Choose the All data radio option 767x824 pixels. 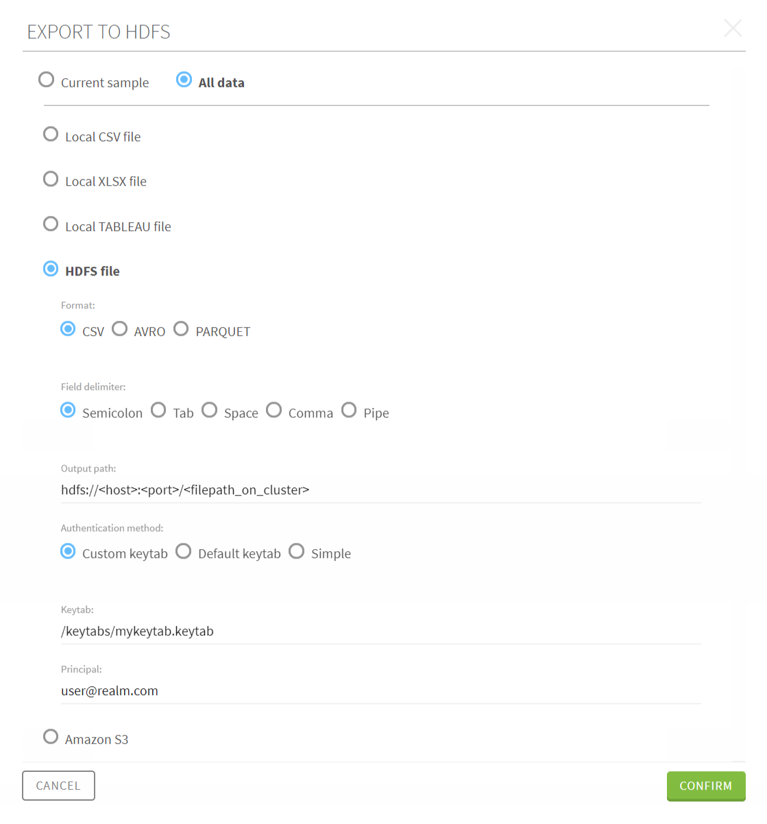184,80
